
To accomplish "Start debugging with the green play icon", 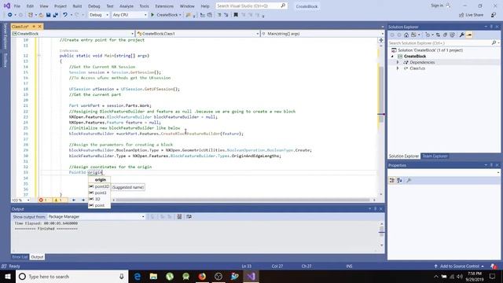I will pyautogui.click(x=152, y=15).
